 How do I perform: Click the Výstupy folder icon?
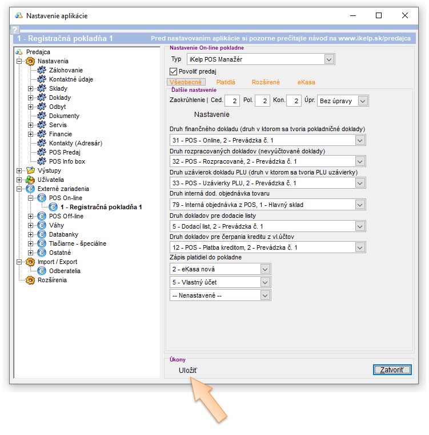30,170
